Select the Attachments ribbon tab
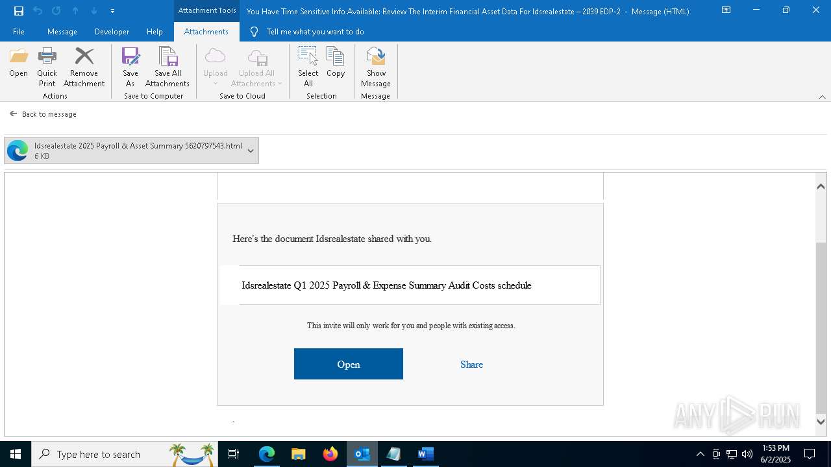The width and height of the screenshot is (831, 467). coord(206,31)
